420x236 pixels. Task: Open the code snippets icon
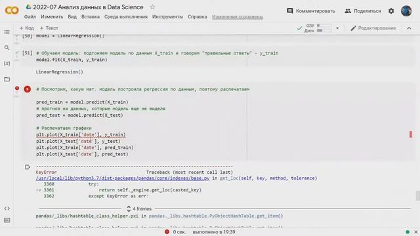7,208
